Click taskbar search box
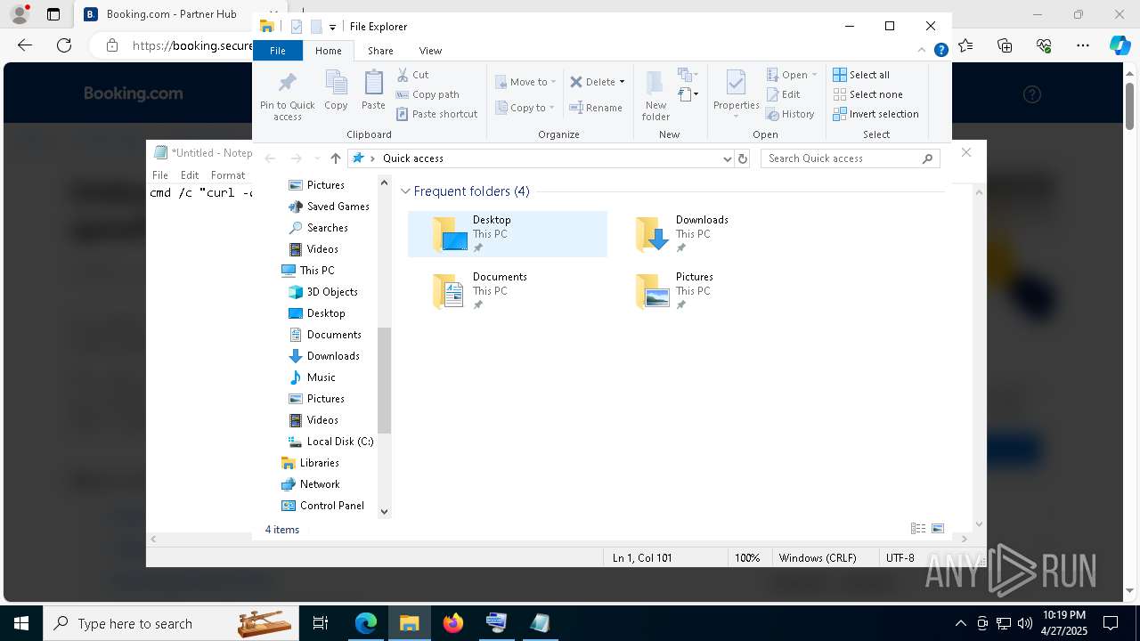Image resolution: width=1140 pixels, height=641 pixels. (172, 623)
